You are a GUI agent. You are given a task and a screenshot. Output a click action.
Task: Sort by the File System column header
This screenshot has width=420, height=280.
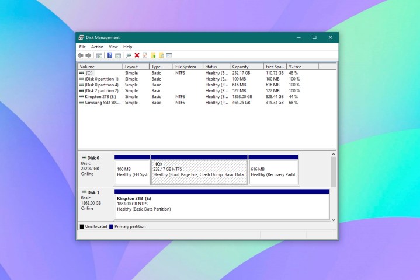click(x=188, y=66)
